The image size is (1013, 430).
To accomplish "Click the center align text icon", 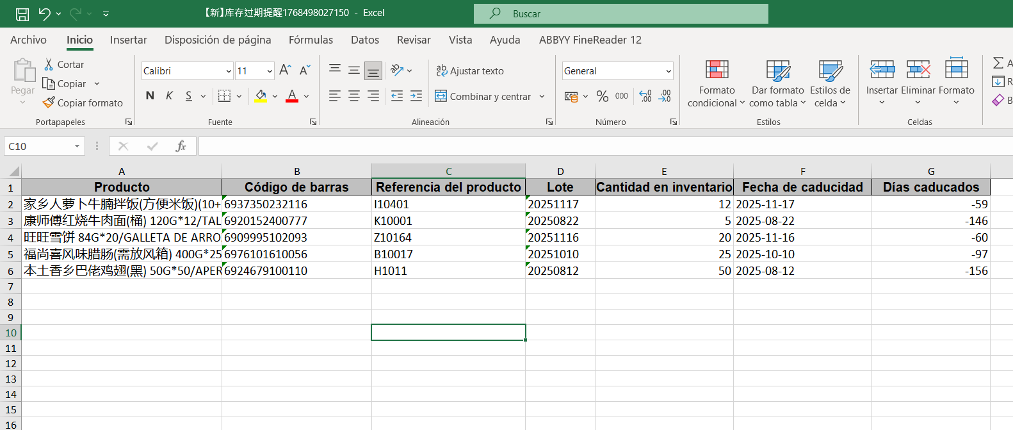I will point(354,96).
